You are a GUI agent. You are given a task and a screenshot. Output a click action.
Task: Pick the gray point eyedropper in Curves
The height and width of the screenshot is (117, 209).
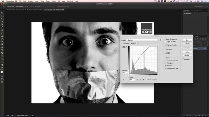point(140,80)
